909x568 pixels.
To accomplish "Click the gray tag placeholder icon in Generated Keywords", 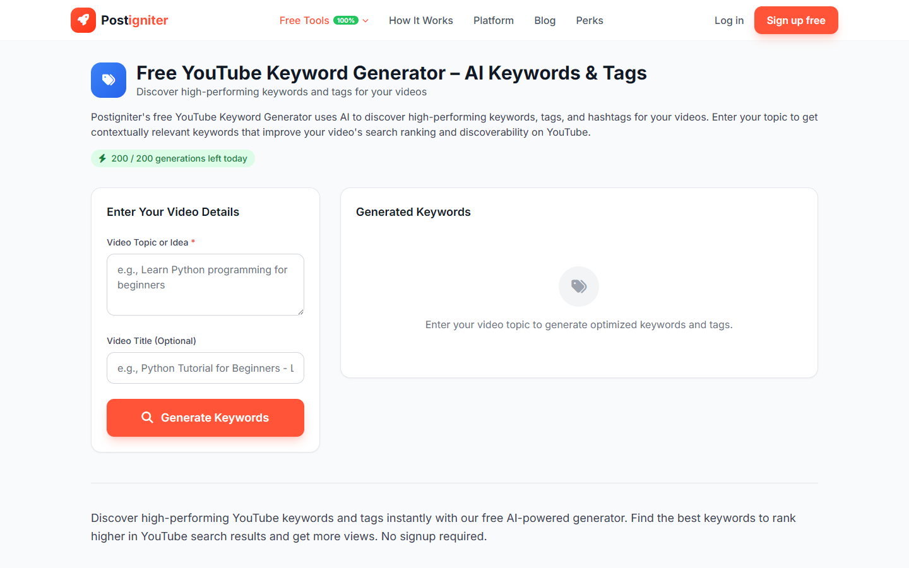I will (578, 286).
